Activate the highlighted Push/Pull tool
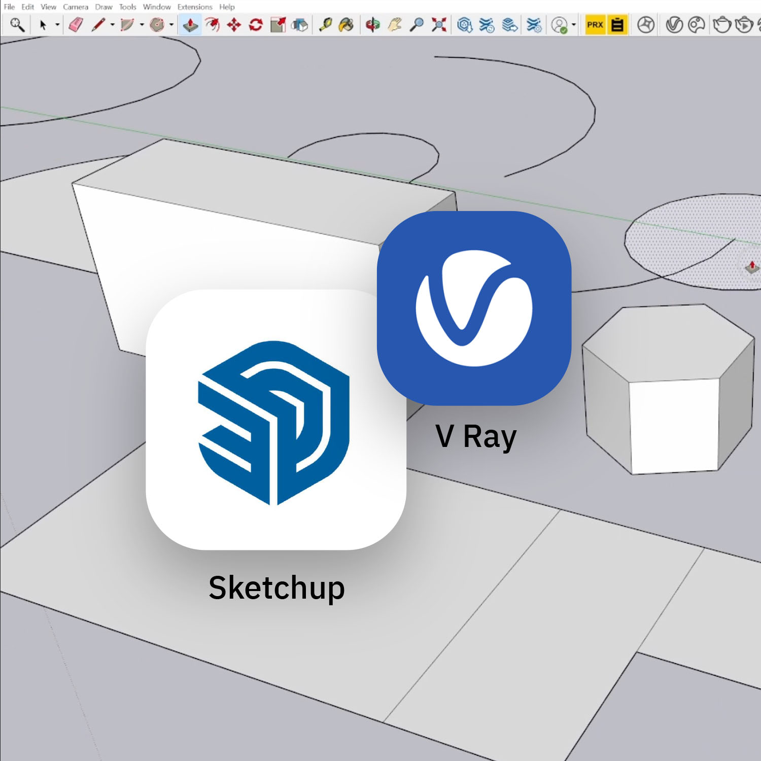761x761 pixels. (190, 24)
